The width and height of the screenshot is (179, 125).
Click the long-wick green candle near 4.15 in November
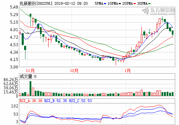25,52
